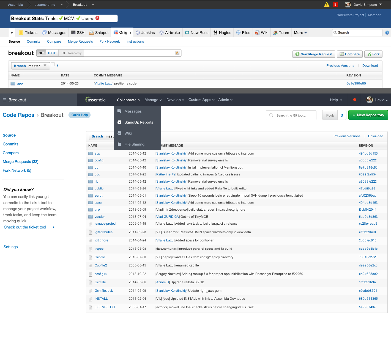Viewport: 391px width, 344px height.
Task: Click the folder icon for config
Action: tap(91, 161)
